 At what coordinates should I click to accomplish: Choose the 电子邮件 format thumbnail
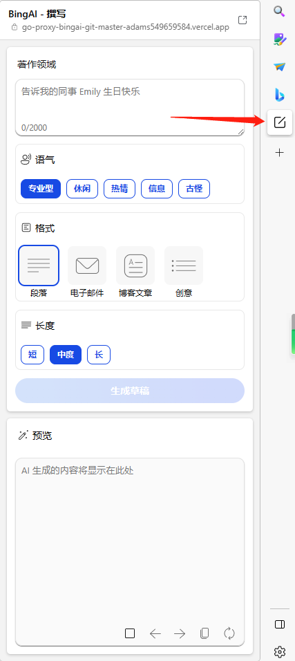coord(87,266)
